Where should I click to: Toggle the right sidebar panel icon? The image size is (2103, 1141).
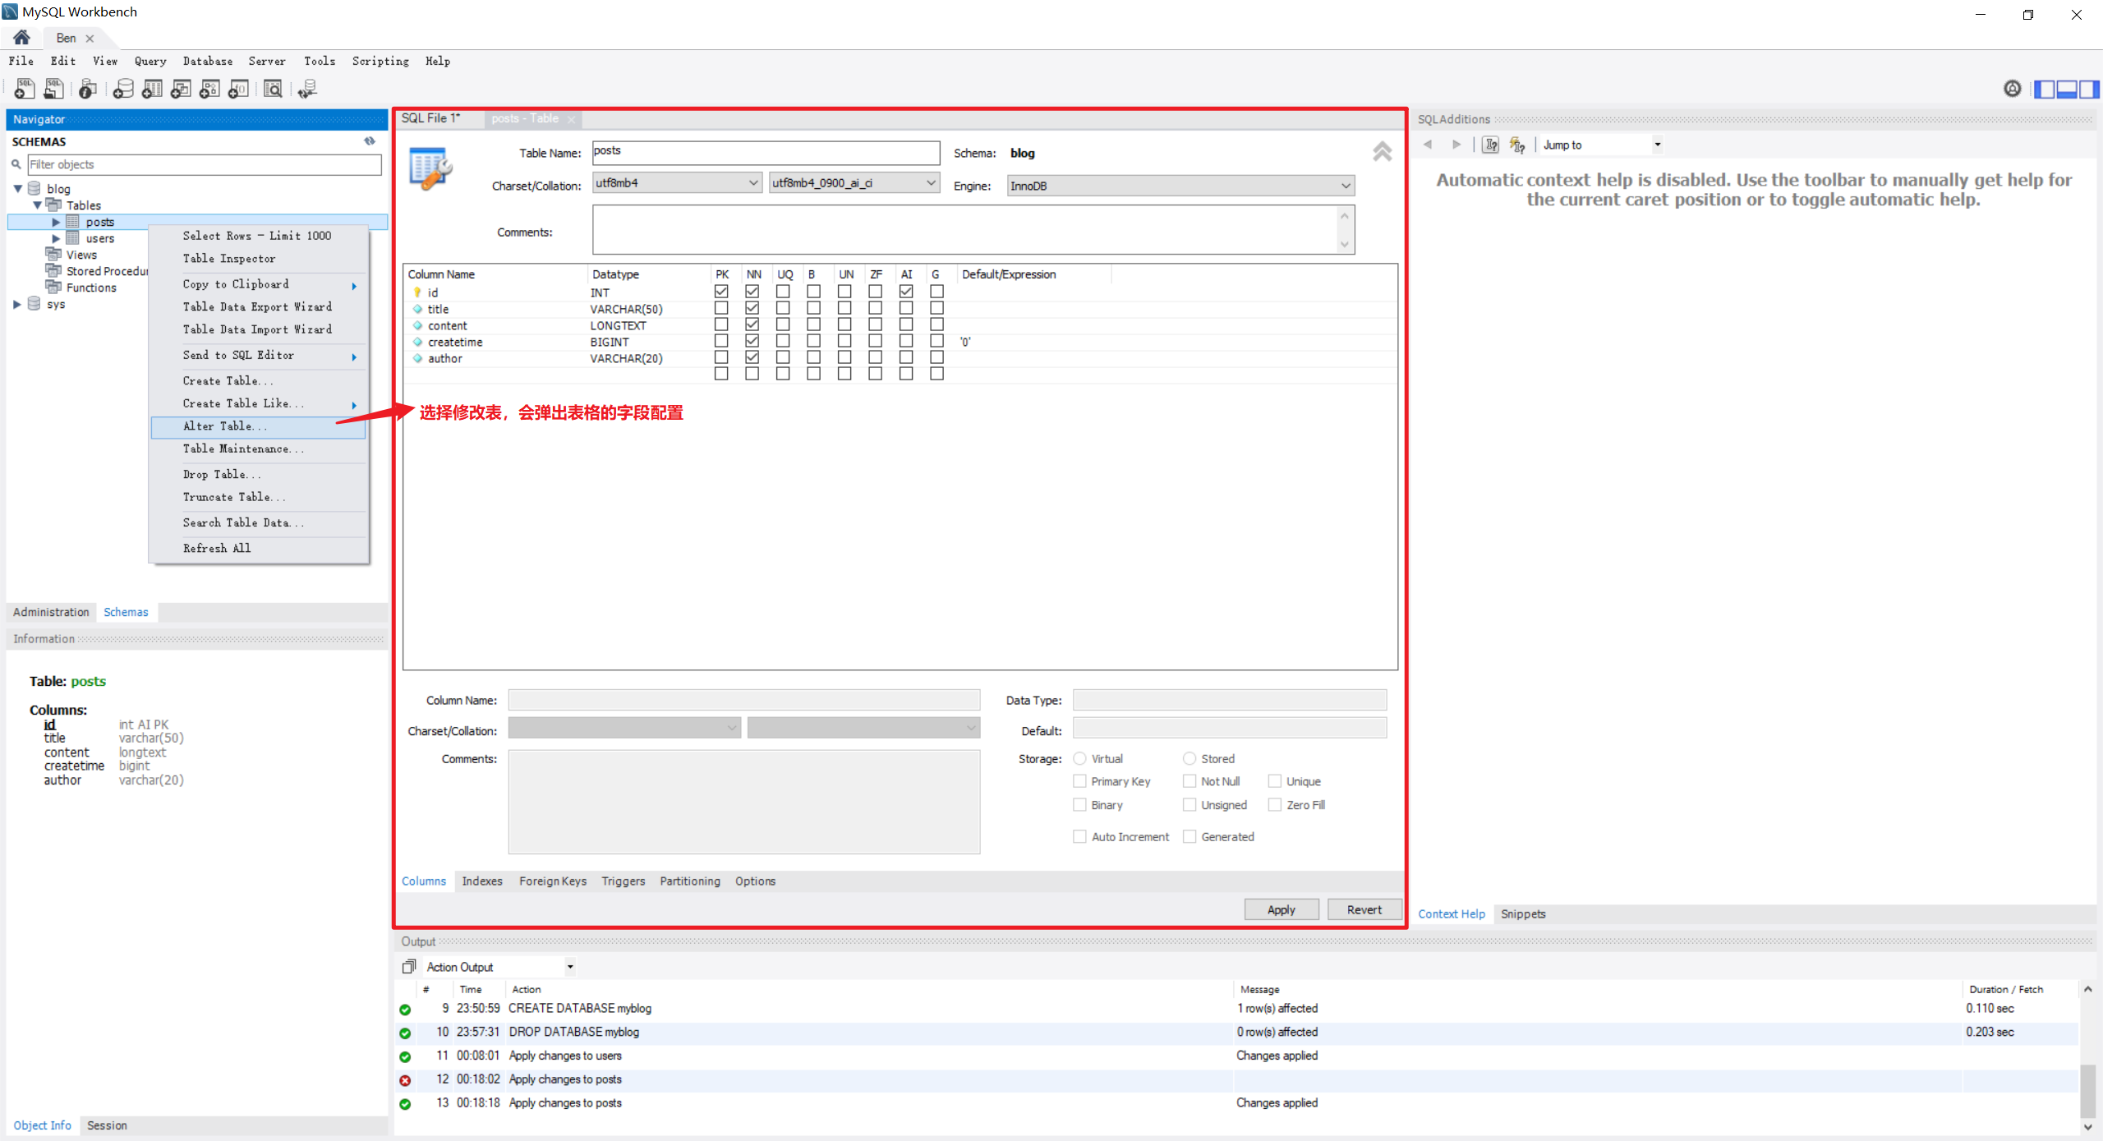pos(2088,89)
